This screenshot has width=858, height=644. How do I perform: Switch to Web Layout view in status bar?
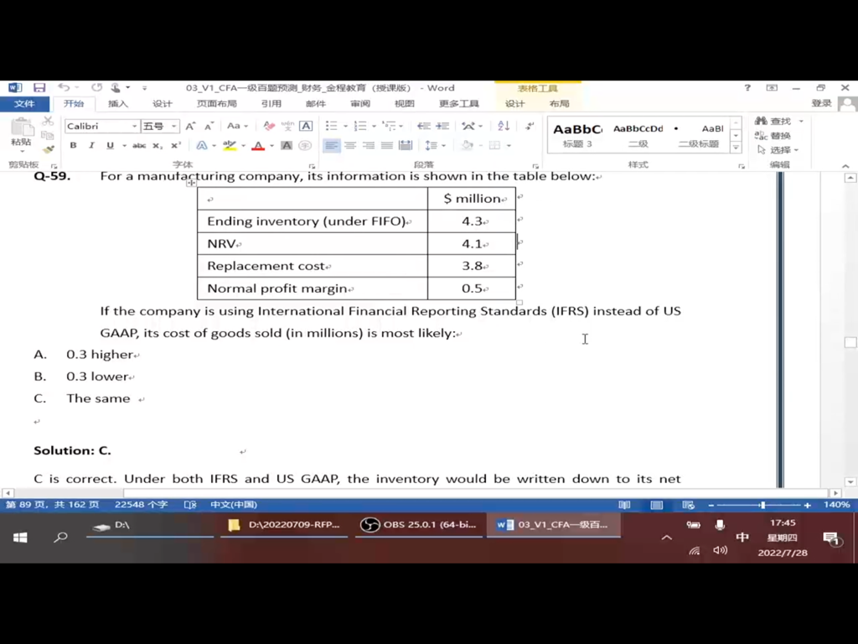pos(689,505)
